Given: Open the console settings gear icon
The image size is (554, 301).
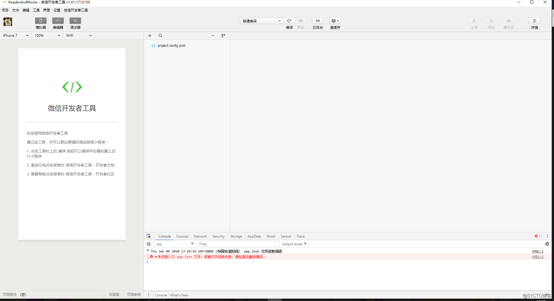Looking at the screenshot, I should tap(547, 244).
